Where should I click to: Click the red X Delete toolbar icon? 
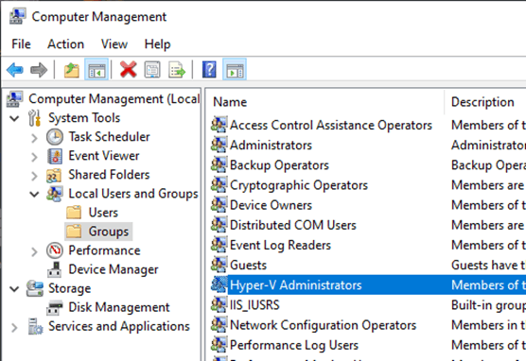(x=128, y=69)
